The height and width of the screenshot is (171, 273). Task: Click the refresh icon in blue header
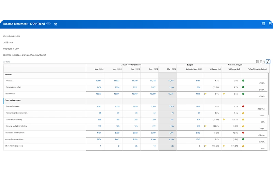pyautogui.click(x=270, y=24)
